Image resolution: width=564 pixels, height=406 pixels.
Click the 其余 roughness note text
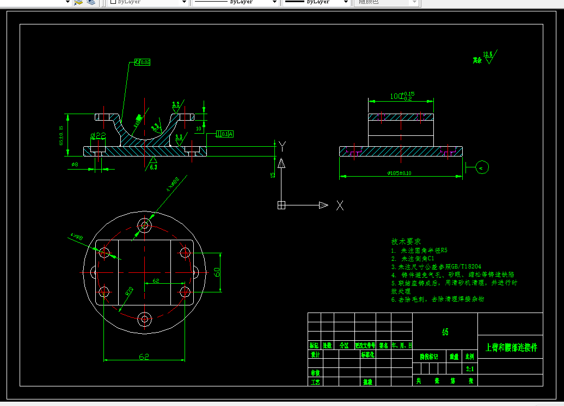click(477, 60)
